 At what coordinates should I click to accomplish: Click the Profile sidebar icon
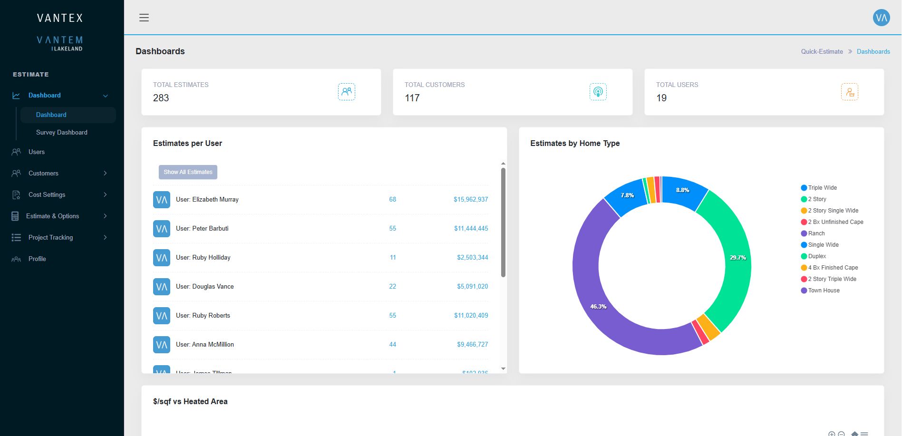point(16,259)
